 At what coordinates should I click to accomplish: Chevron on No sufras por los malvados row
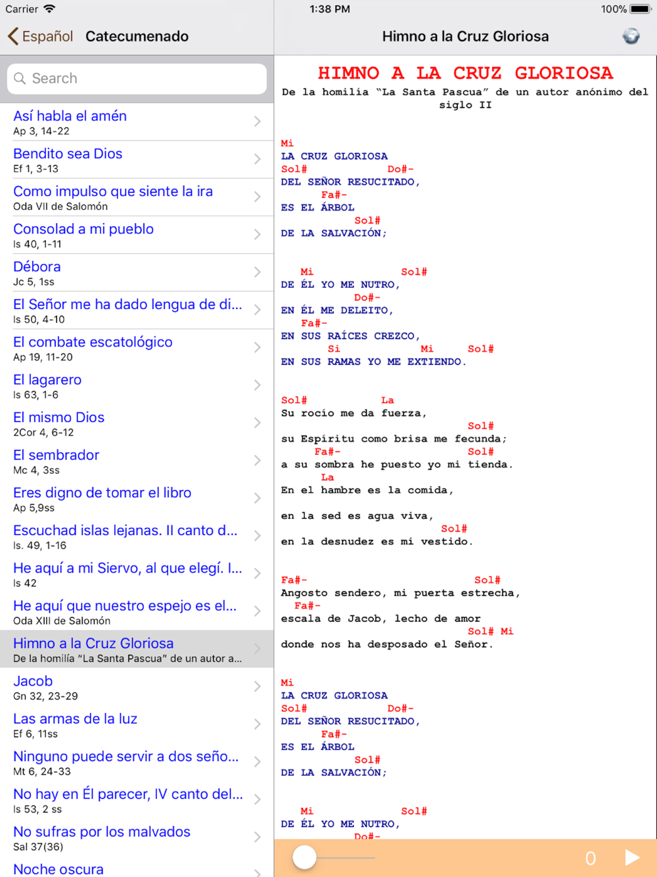pos(258,838)
